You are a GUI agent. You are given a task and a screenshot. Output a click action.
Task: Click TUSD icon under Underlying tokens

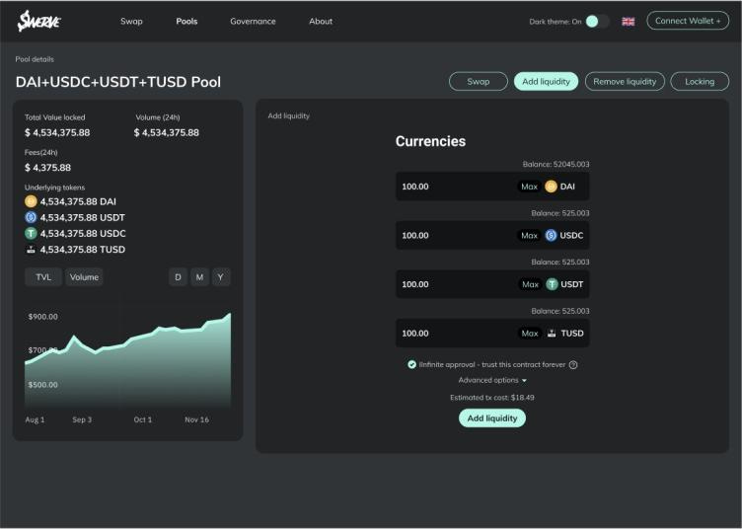click(31, 250)
